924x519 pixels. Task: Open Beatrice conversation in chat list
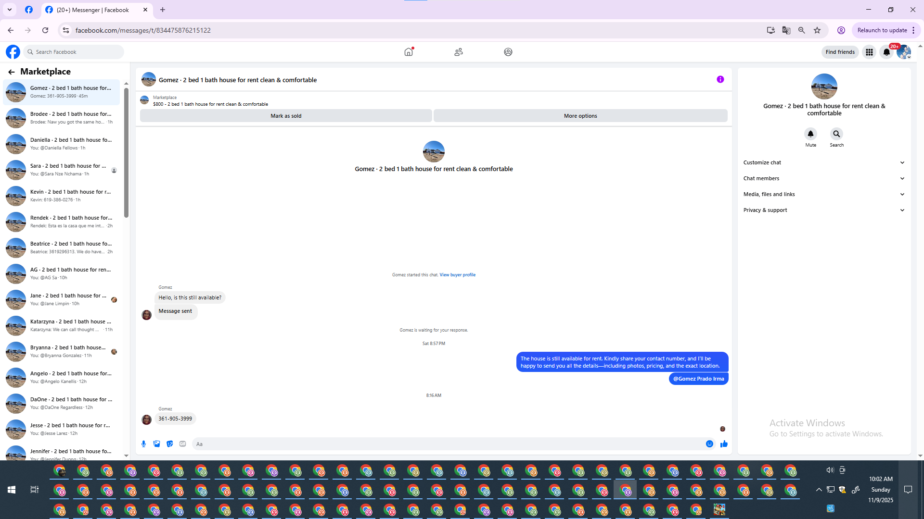pyautogui.click(x=62, y=248)
